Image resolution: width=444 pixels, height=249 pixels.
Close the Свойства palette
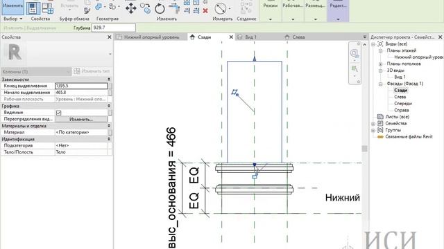[x=110, y=37]
